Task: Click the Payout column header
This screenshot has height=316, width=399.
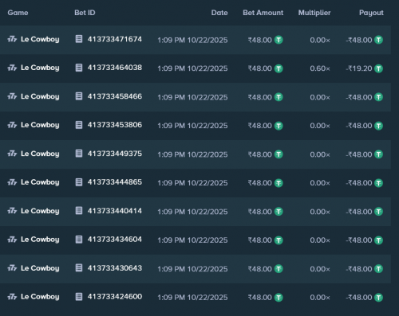Action: pyautogui.click(x=371, y=13)
